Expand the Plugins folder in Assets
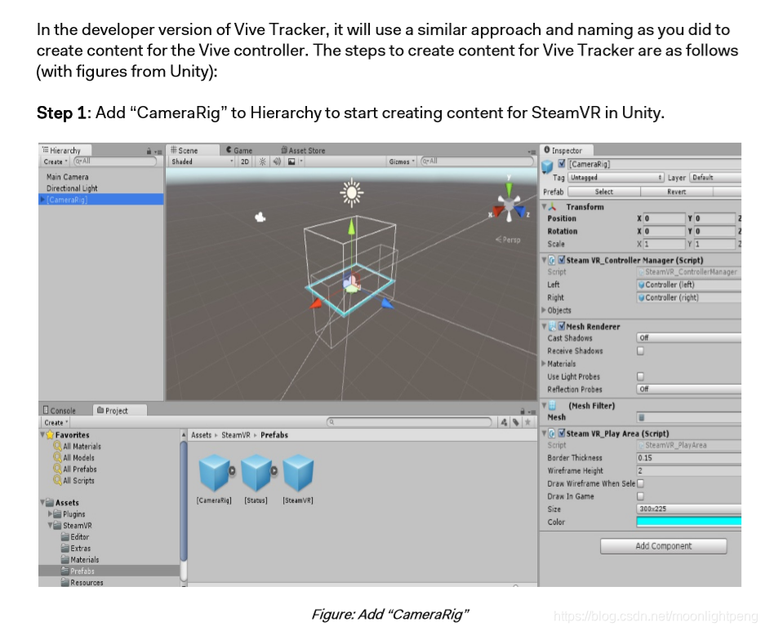The image size is (765, 631). tap(51, 514)
